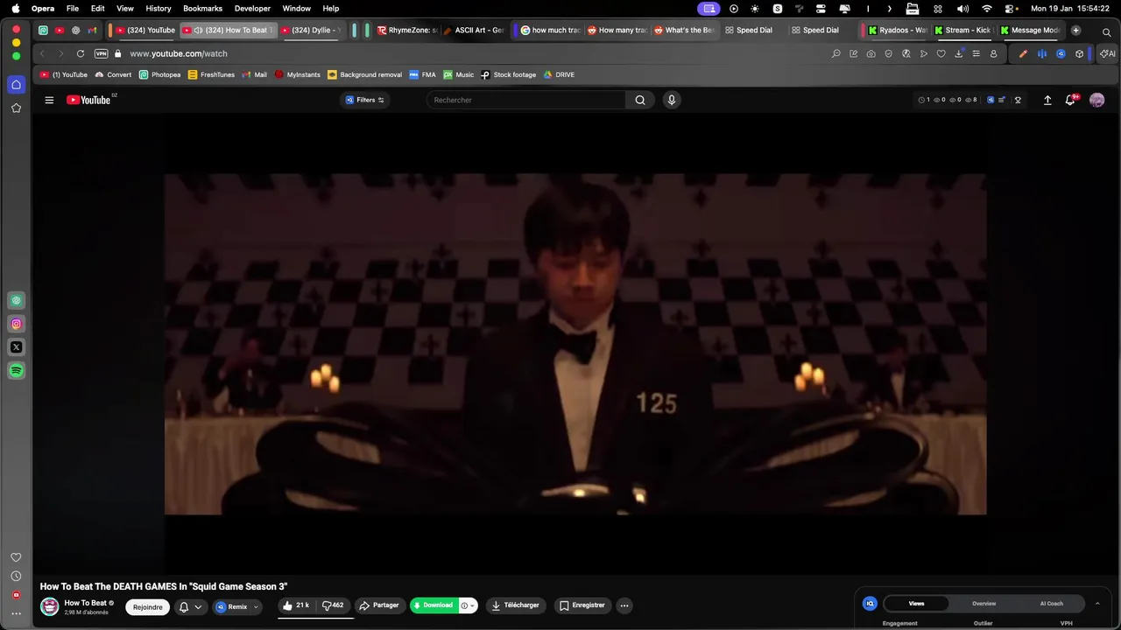Toggle the trophy icon in the YouTube header

point(1018,100)
